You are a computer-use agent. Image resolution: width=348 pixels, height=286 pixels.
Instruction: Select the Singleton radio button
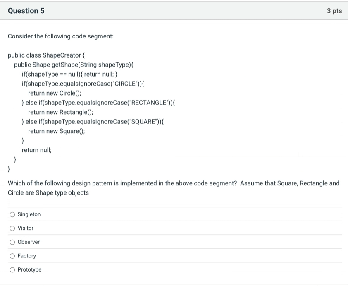pos(12,214)
